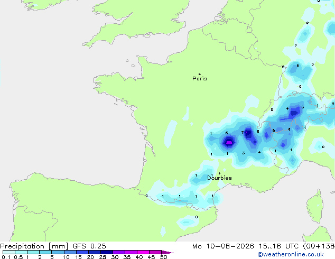Click the 0.1–0.5 mm legend swatch
The image size is (335, 259).
point(9,252)
